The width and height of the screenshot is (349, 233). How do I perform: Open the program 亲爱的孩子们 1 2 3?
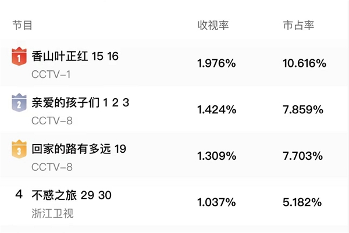[80, 103]
